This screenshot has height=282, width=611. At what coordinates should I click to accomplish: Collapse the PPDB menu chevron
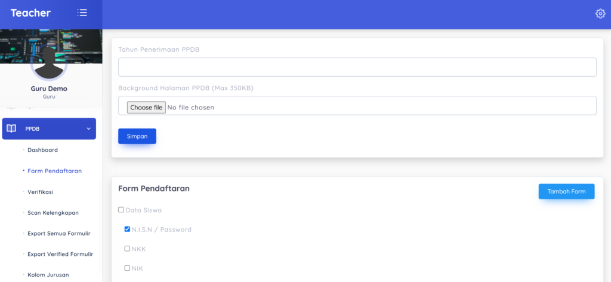[88, 129]
